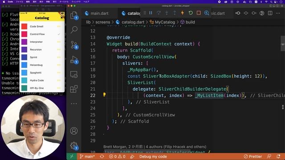Open Problems via errors and warnings count

click(x=117, y=156)
